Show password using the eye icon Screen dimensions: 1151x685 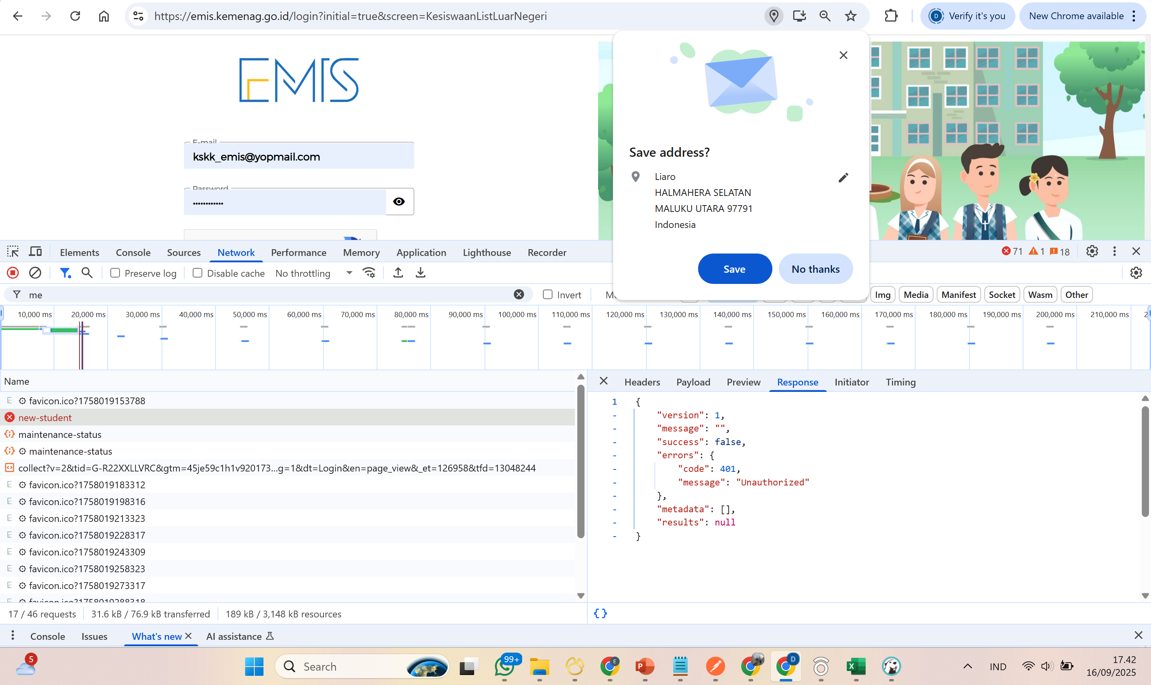[x=399, y=202]
